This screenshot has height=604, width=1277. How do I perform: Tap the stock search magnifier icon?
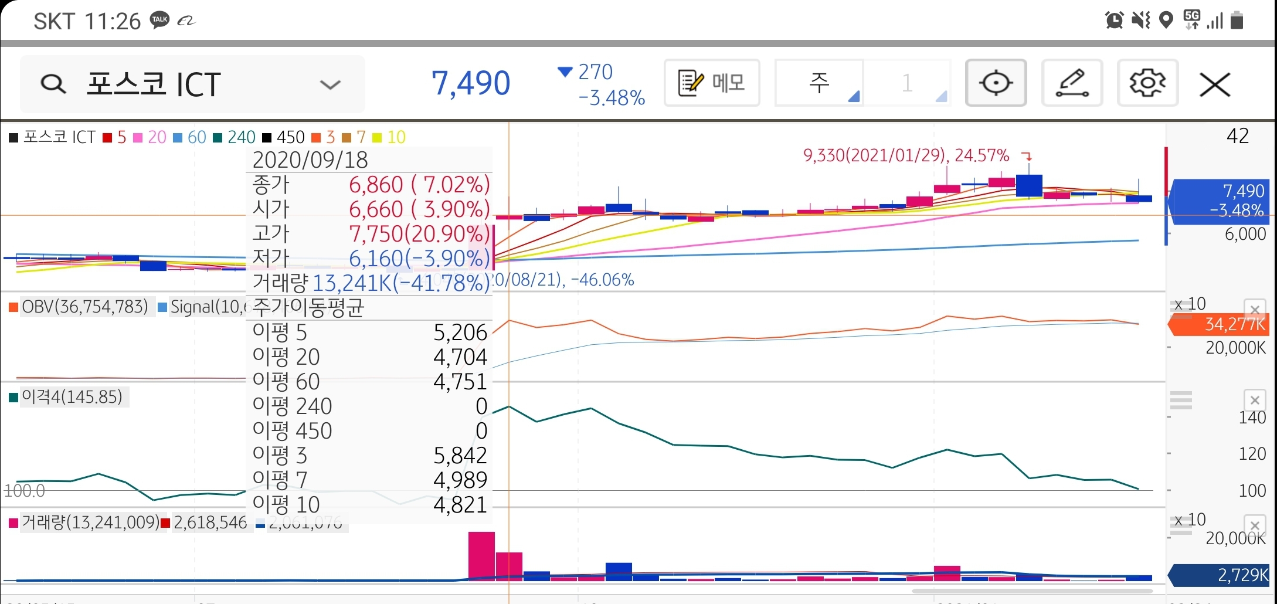point(53,84)
